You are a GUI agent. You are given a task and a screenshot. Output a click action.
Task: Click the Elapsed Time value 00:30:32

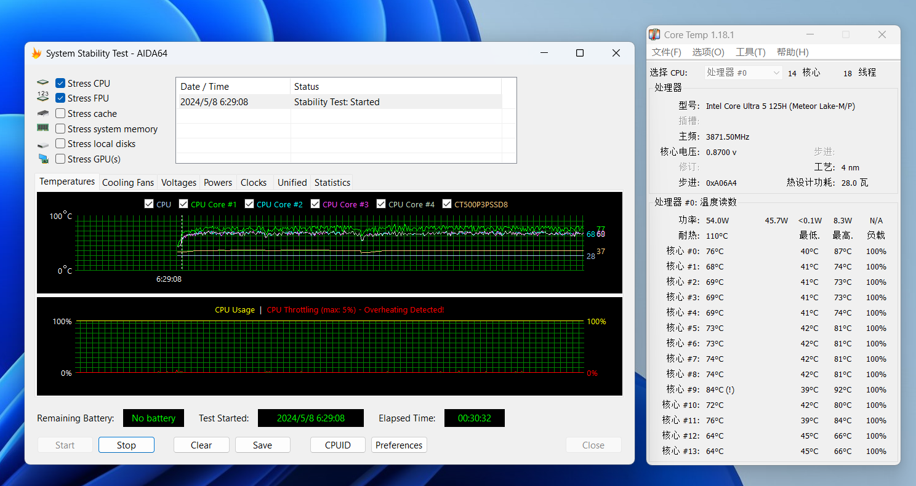click(475, 418)
